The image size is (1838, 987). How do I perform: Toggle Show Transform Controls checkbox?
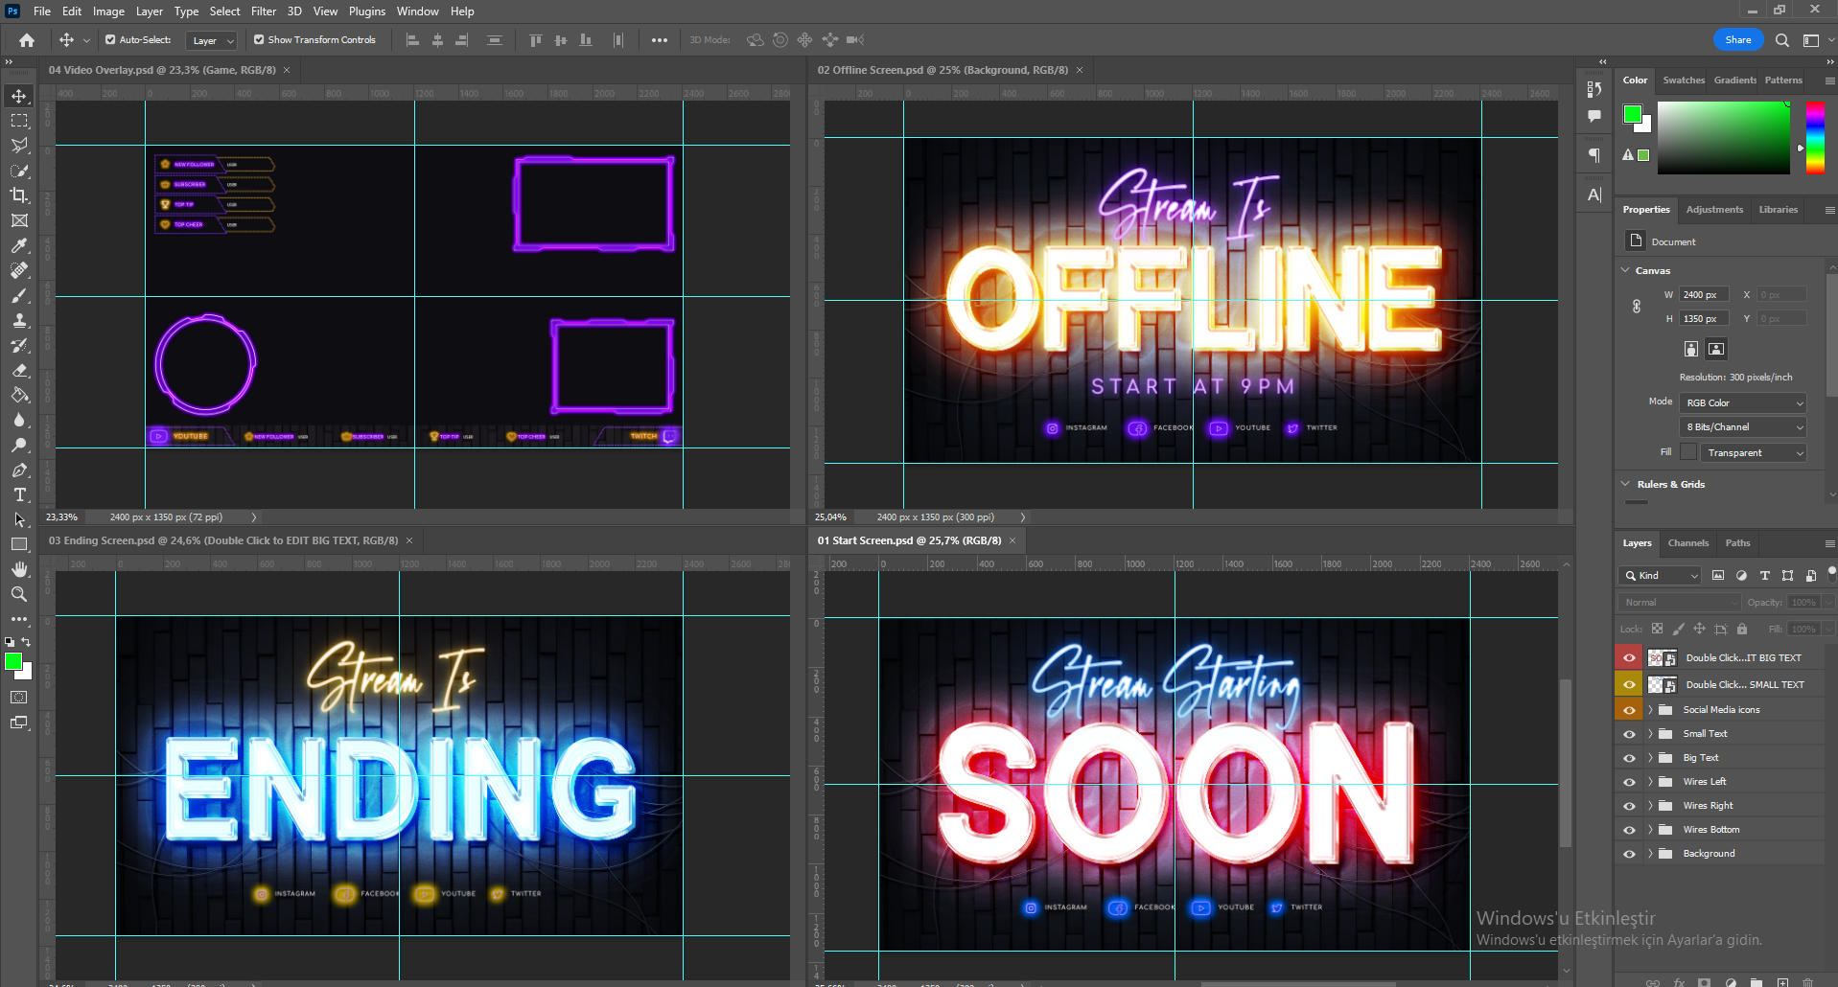259,40
